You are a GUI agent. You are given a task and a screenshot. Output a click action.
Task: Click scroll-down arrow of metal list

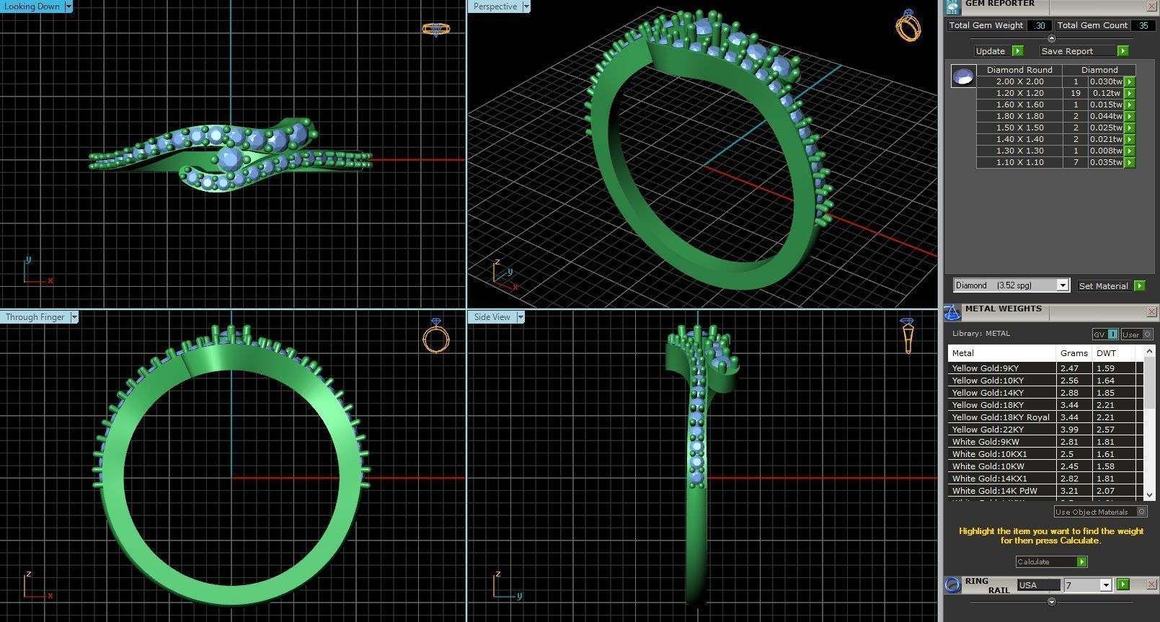(x=1149, y=495)
